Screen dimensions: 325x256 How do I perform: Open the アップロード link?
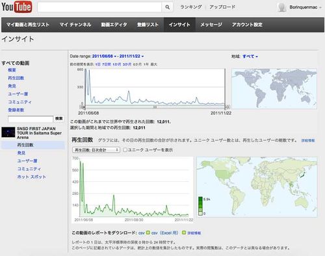tap(222, 7)
